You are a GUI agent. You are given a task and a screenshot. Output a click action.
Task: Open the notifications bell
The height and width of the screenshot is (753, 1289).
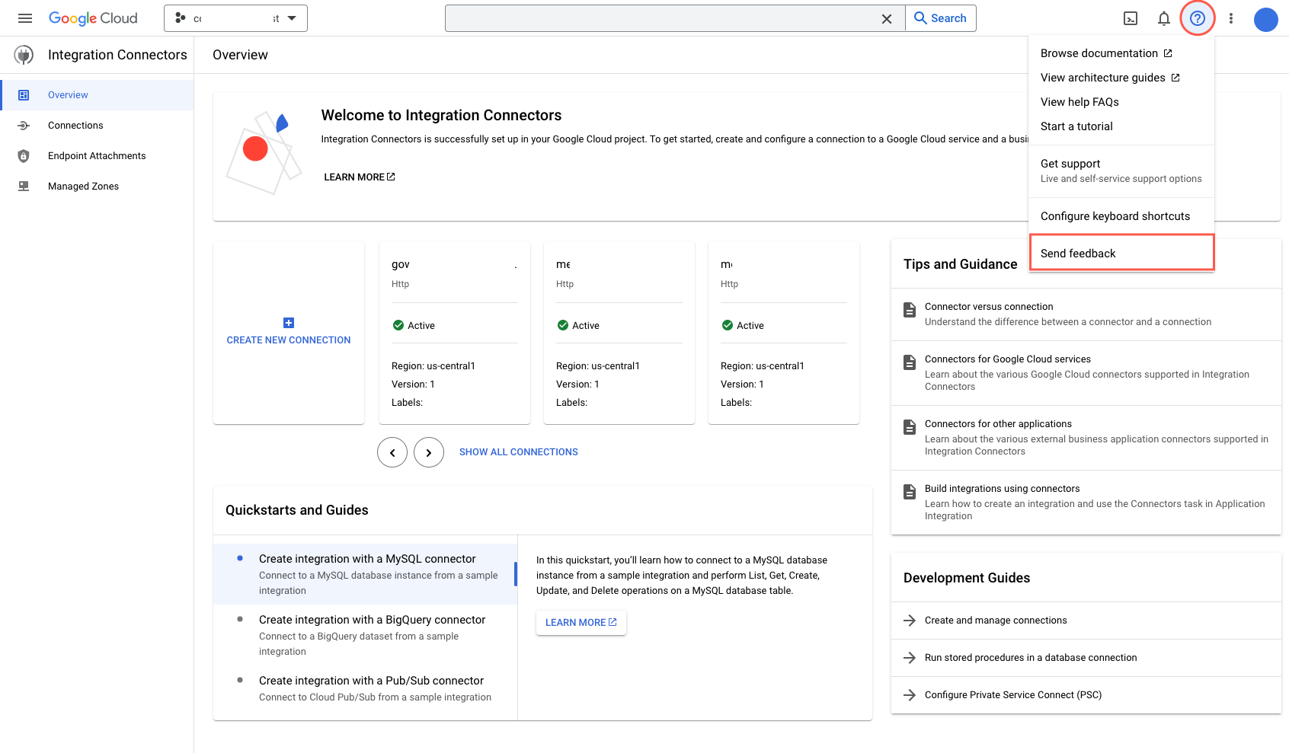click(1163, 18)
